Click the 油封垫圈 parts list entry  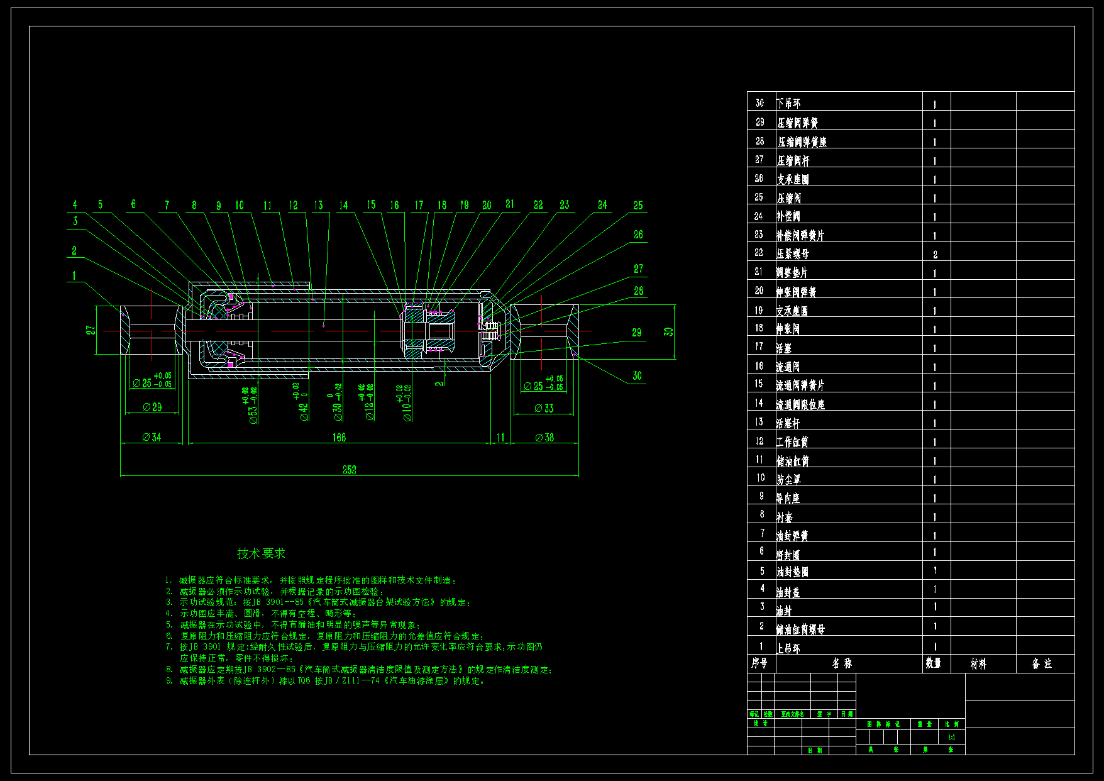coord(792,572)
